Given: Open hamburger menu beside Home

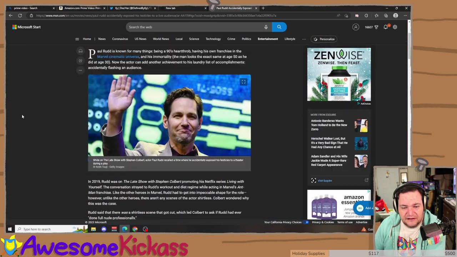Looking at the screenshot, I should coord(77,39).
